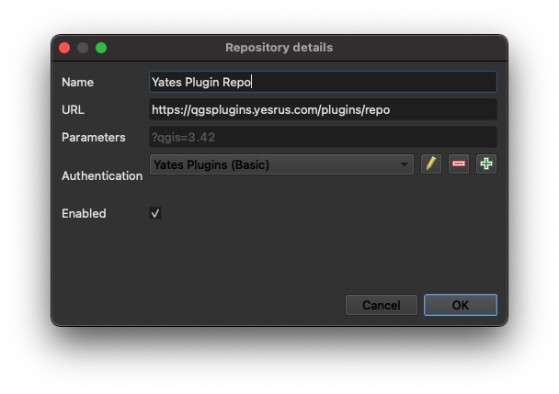Click into the URL field with the qgsplugins address
This screenshot has height=394, width=559.
323,109
